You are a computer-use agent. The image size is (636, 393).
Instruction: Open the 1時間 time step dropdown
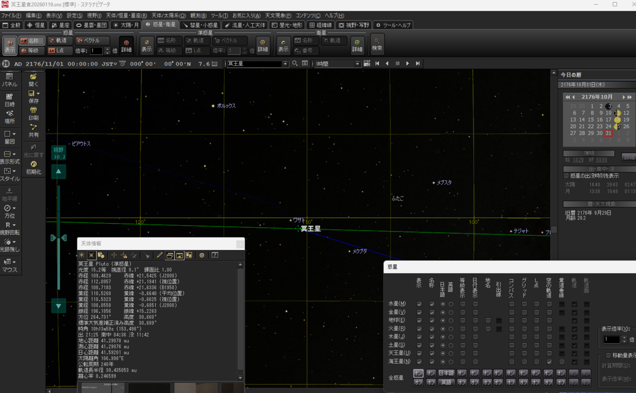point(357,64)
